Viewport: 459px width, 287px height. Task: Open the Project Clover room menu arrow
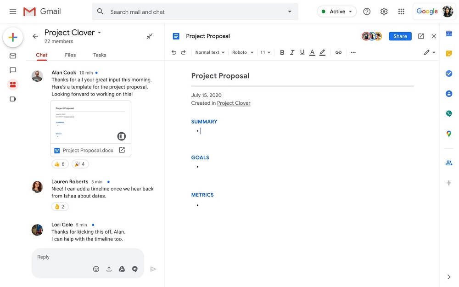[99, 33]
